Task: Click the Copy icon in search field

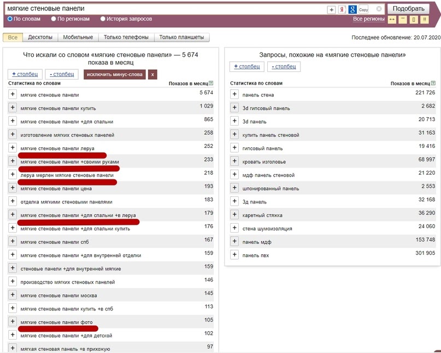Action: point(363,10)
